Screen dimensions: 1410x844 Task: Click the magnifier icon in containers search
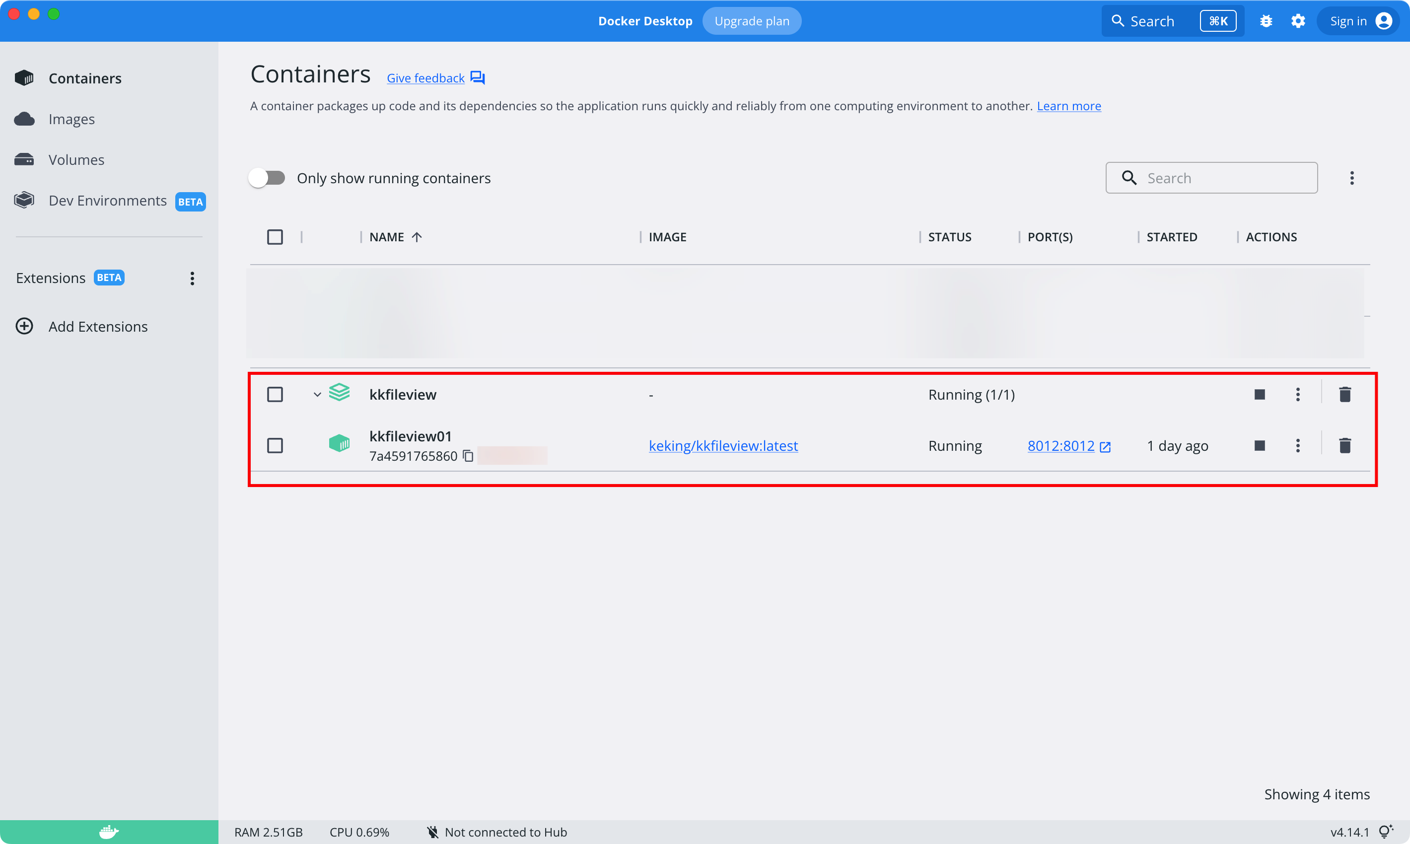pyautogui.click(x=1129, y=178)
